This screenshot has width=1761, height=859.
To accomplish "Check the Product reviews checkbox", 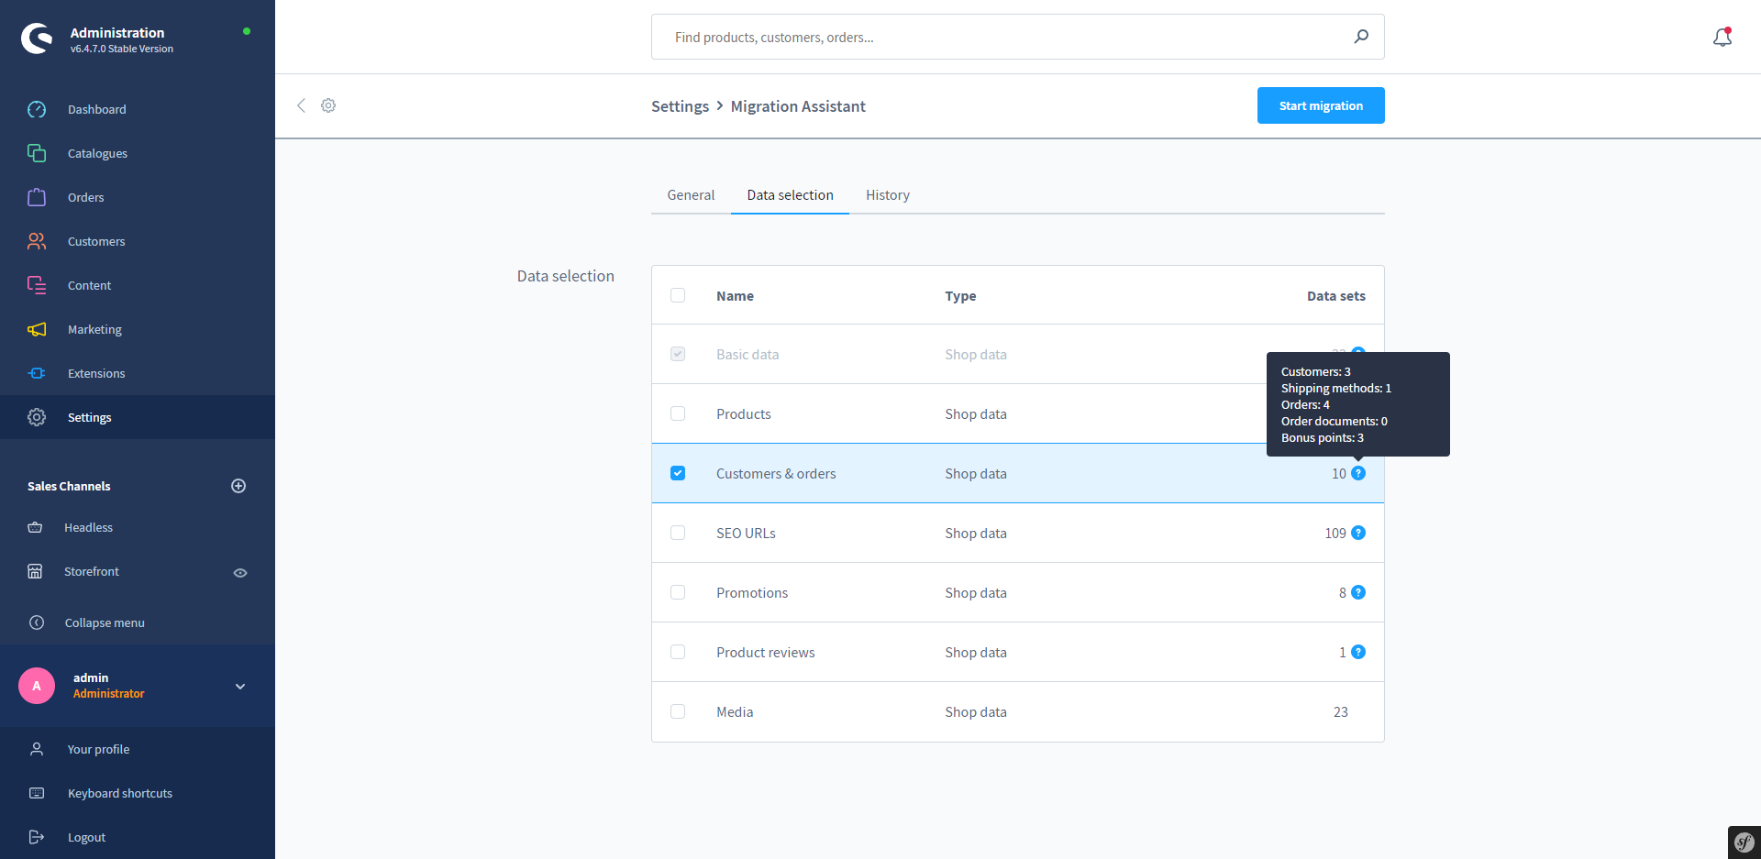I will [x=678, y=652].
